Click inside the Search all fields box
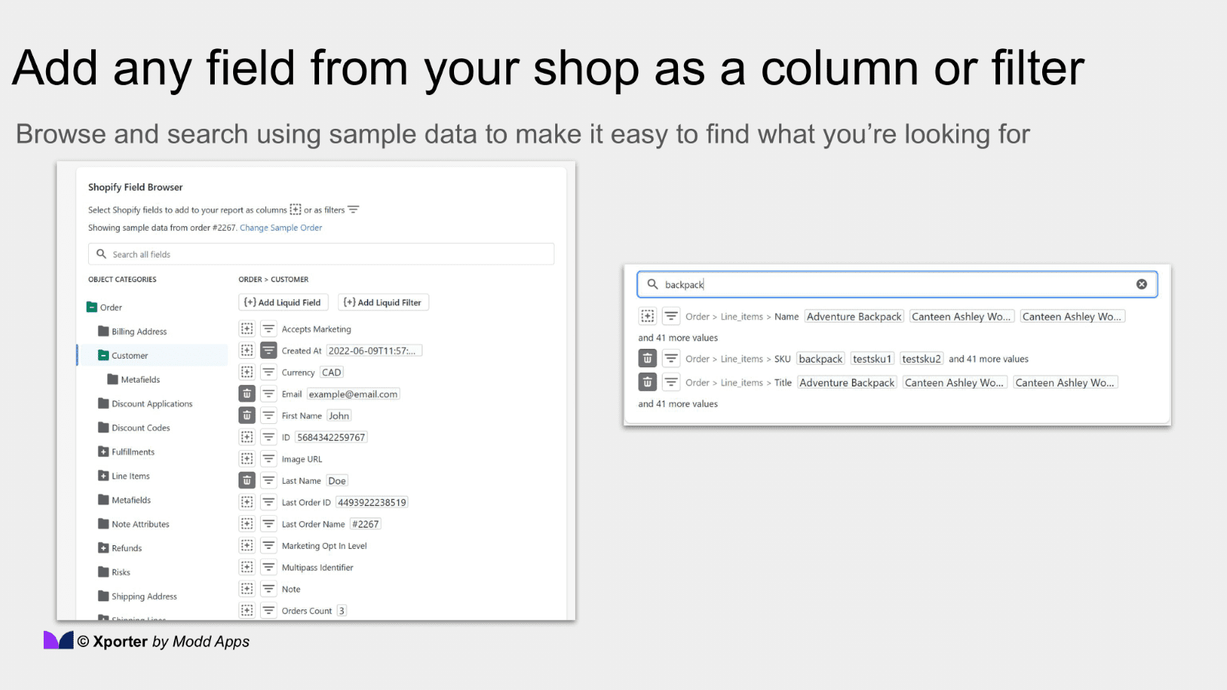The height and width of the screenshot is (690, 1227). pos(321,254)
